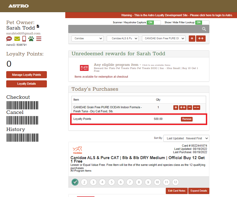This screenshot has height=197, width=237.
Task: Select punch circle number 3
Action: (93, 182)
